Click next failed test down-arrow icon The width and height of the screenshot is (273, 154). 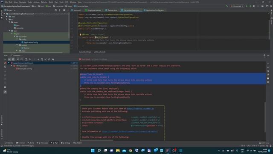[x=38, y=59]
